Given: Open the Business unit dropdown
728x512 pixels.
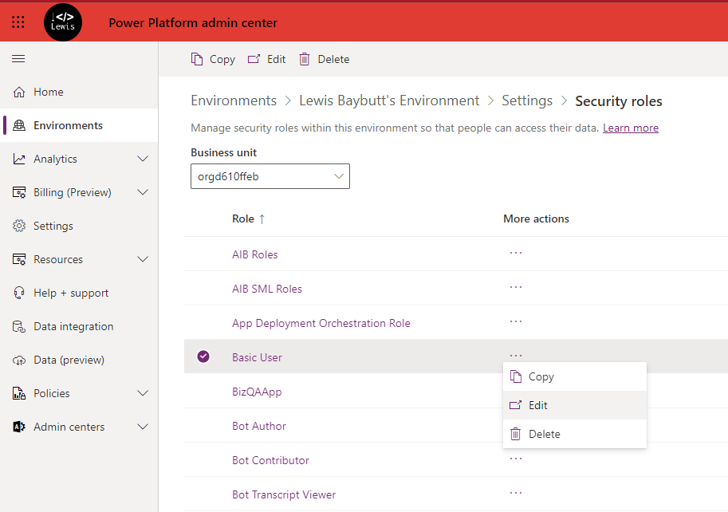Looking at the screenshot, I should (x=270, y=176).
